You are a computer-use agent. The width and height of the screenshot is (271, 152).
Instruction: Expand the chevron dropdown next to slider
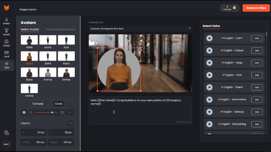(x=70, y=112)
